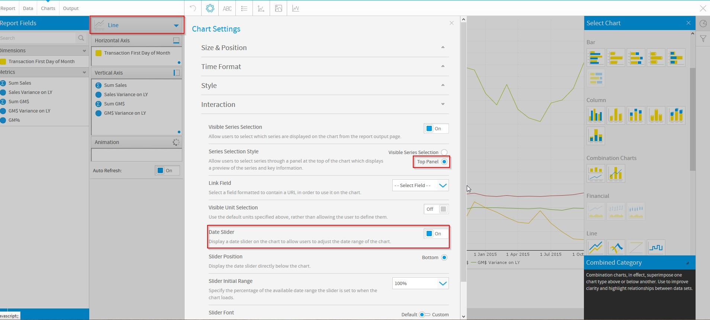Select the second Combination chart with line overlay
Image resolution: width=710 pixels, height=320 pixels.
click(x=616, y=173)
